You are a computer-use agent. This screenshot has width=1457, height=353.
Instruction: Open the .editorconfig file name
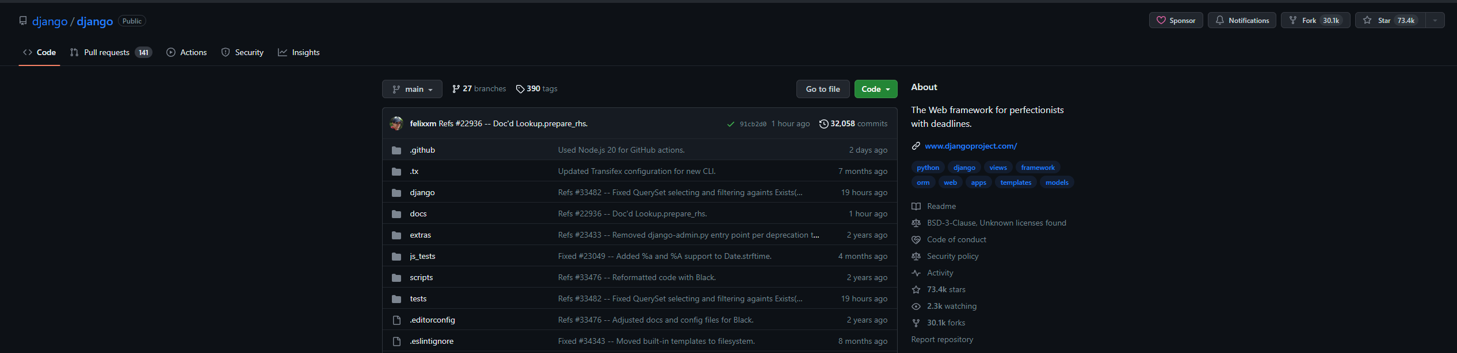[x=432, y=320]
